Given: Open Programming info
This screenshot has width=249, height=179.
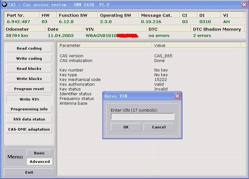Looking at the screenshot, I should (x=29, y=109).
